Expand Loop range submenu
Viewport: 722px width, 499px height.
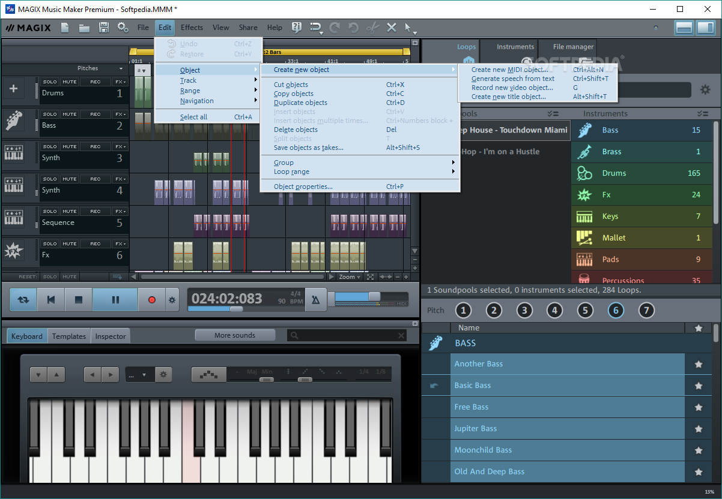click(360, 172)
